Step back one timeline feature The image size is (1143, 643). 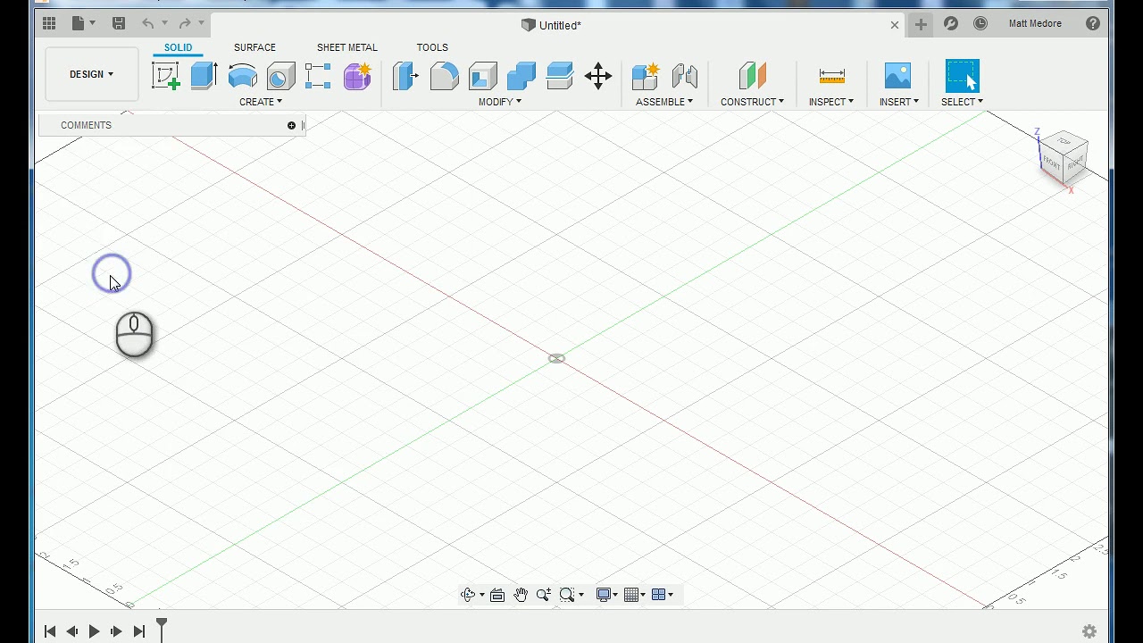tap(72, 631)
